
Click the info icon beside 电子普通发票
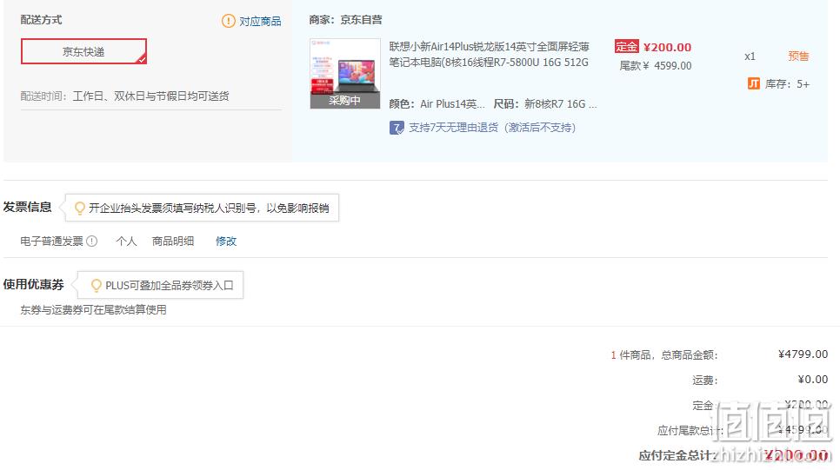(x=92, y=241)
